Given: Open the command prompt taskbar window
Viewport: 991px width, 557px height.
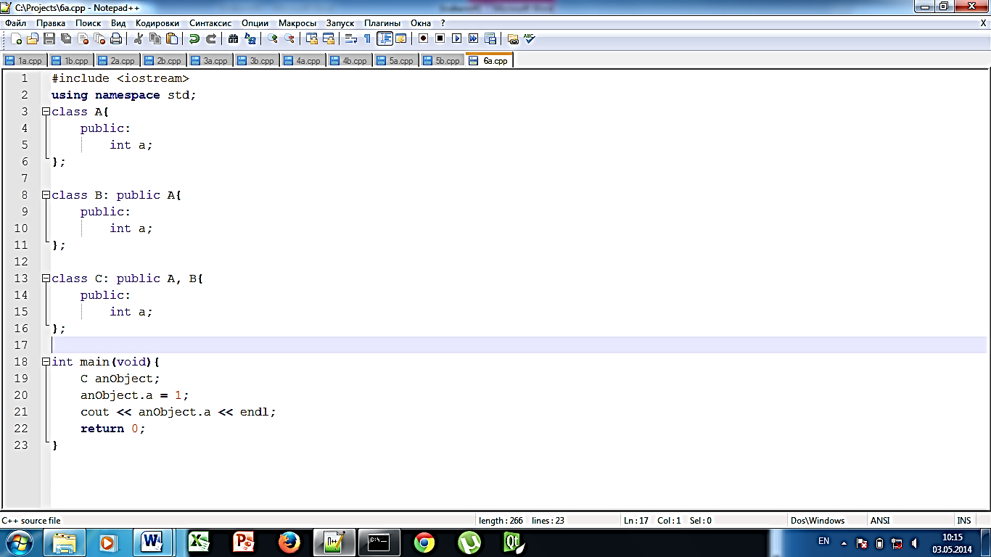Looking at the screenshot, I should point(379,542).
